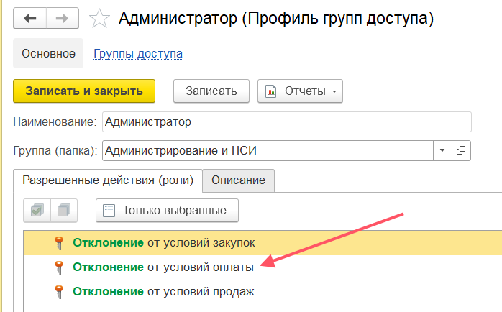
Task: Select the Разрешенные действия (роли) tab
Action: point(107,180)
